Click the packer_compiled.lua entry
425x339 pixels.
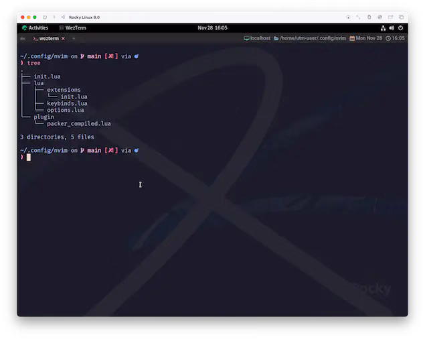pos(79,123)
